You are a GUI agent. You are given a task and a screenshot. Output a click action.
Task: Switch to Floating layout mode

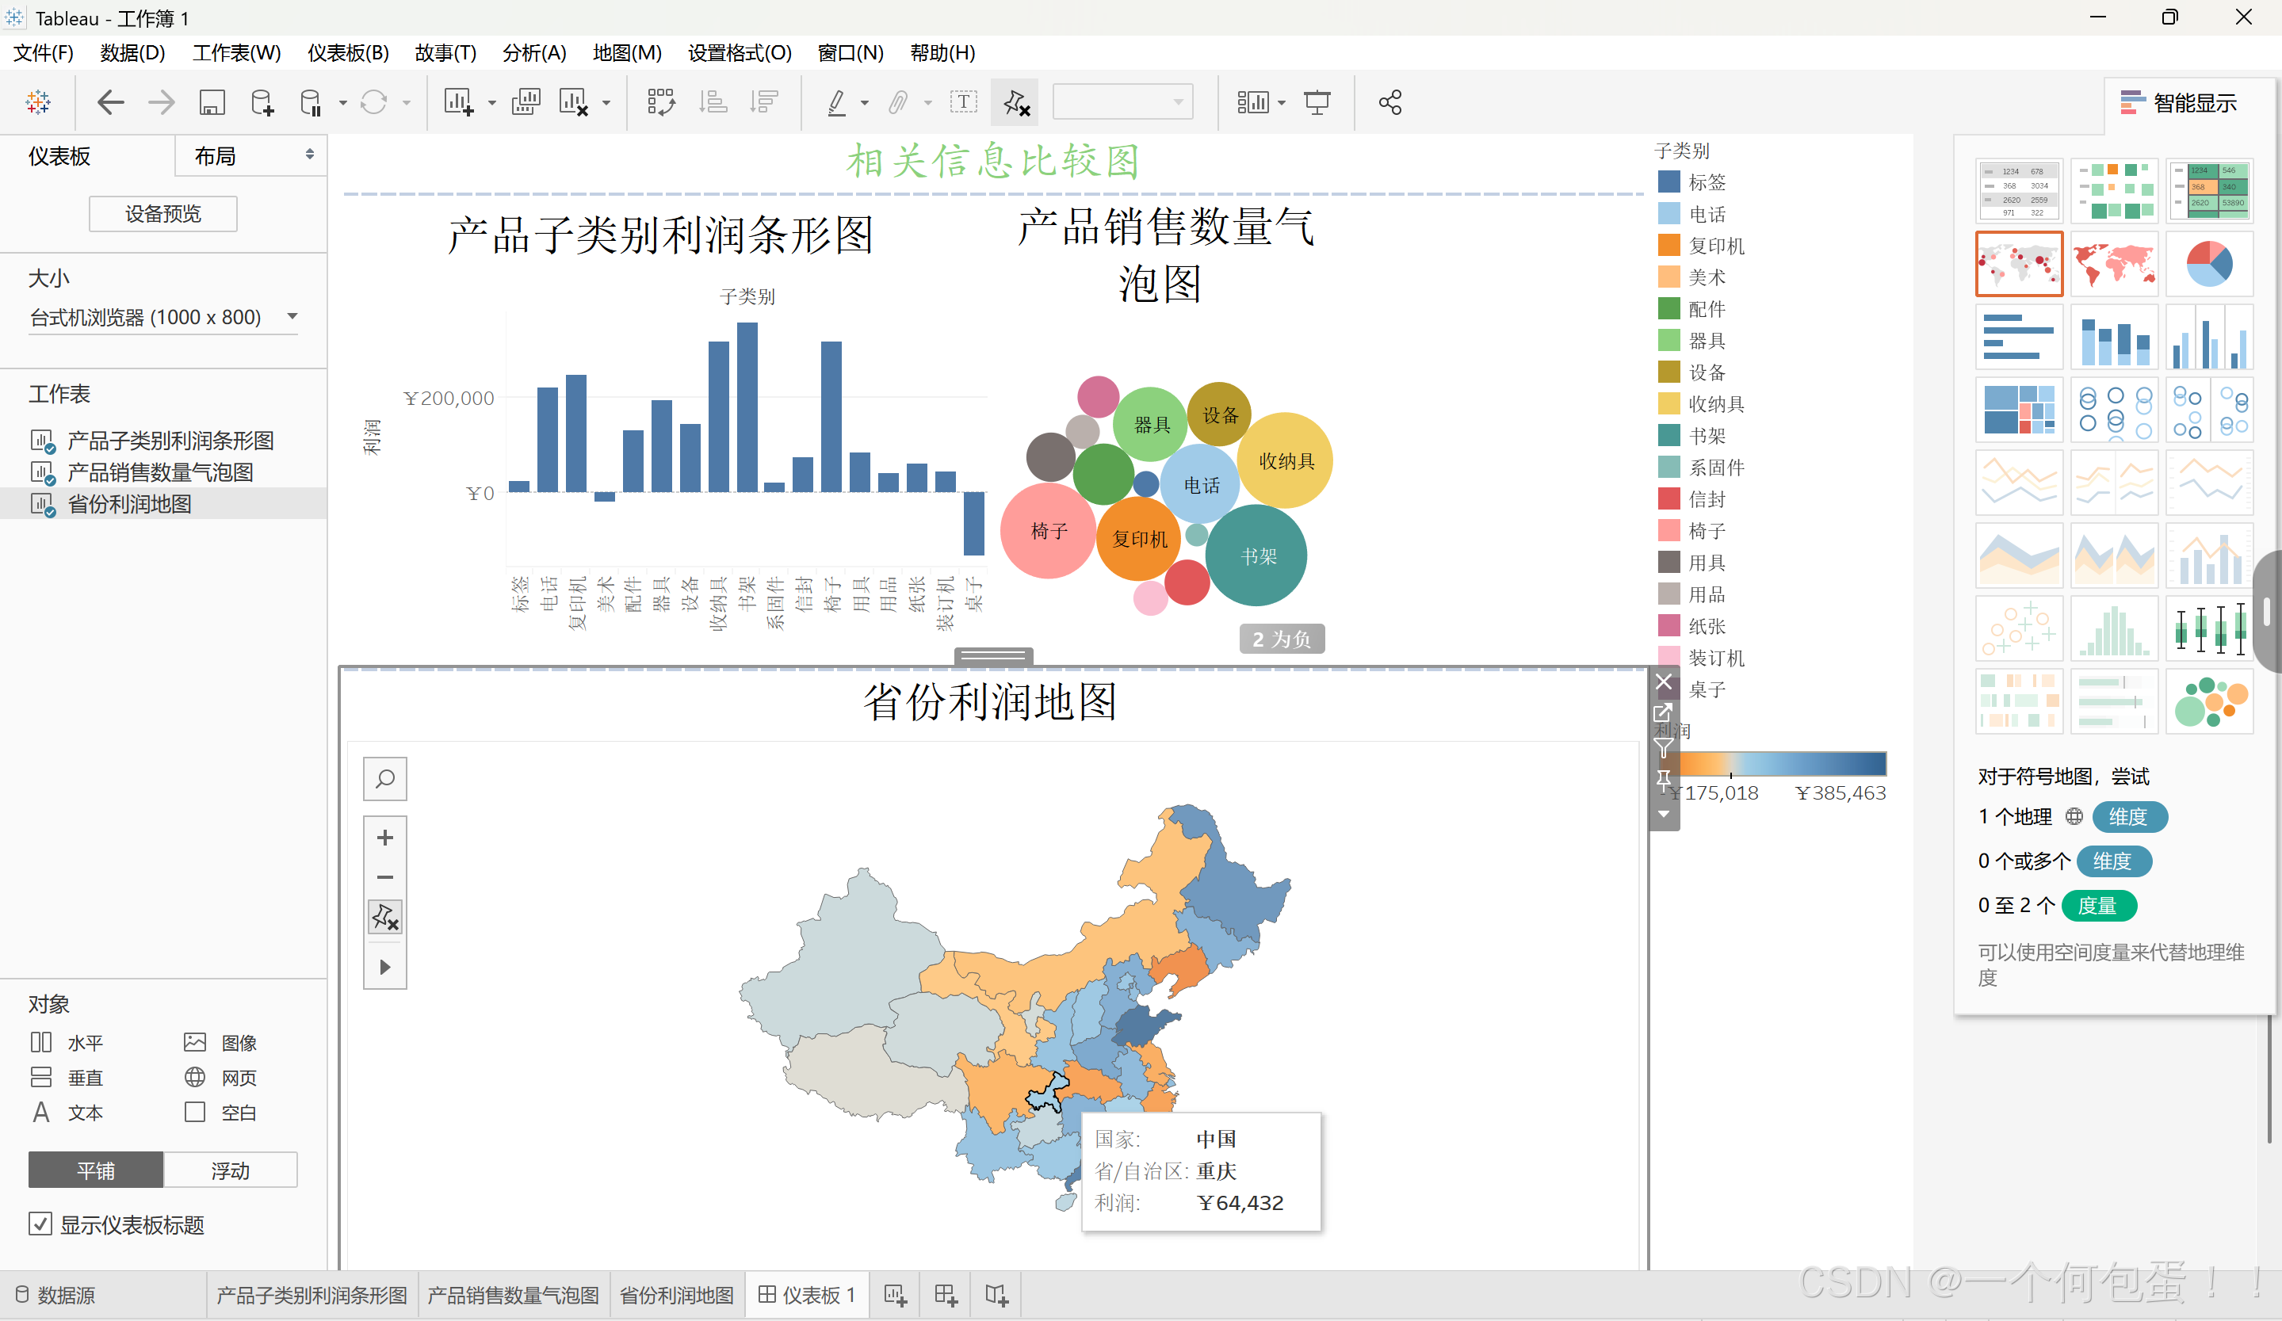(230, 1170)
